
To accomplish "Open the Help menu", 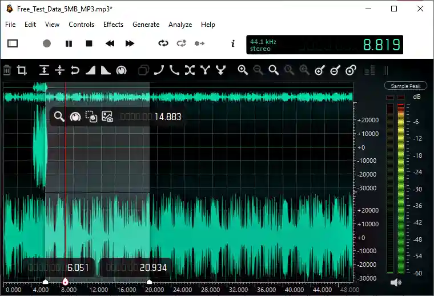I will (x=208, y=25).
